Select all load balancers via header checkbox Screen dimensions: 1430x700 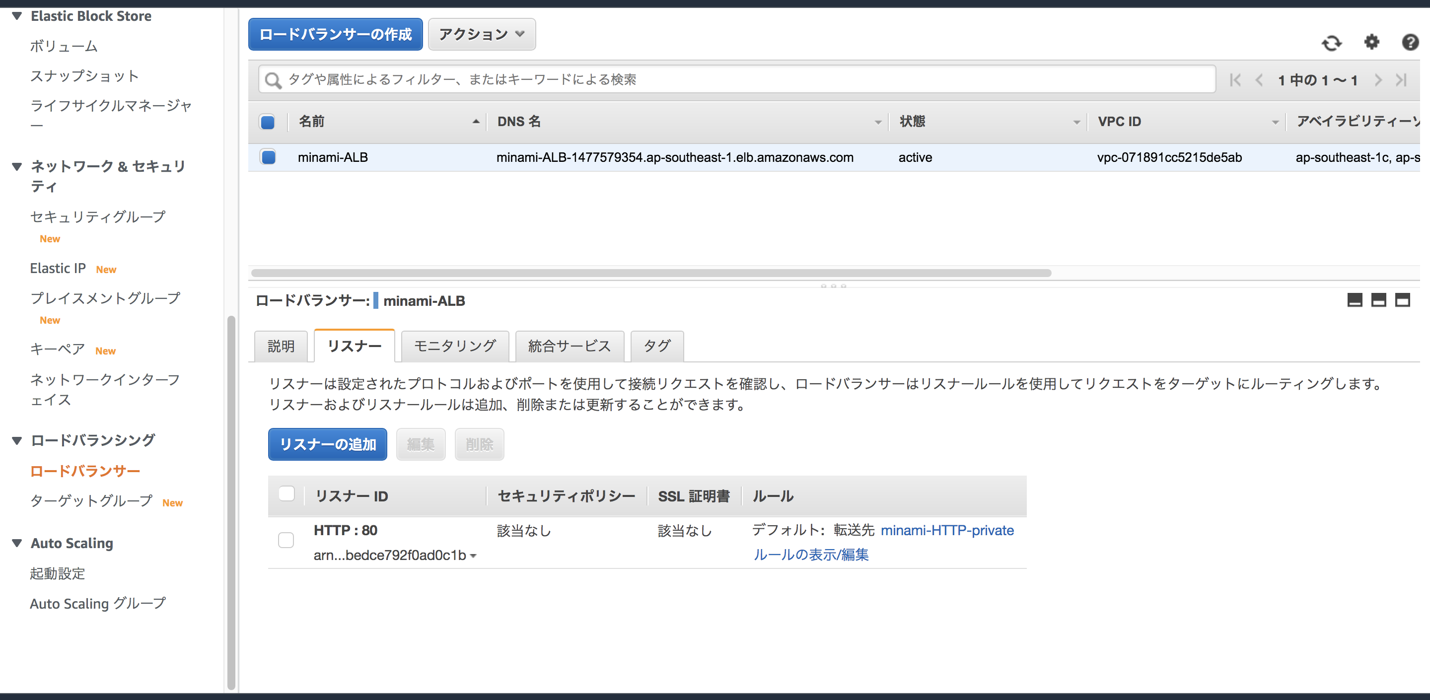tap(268, 121)
